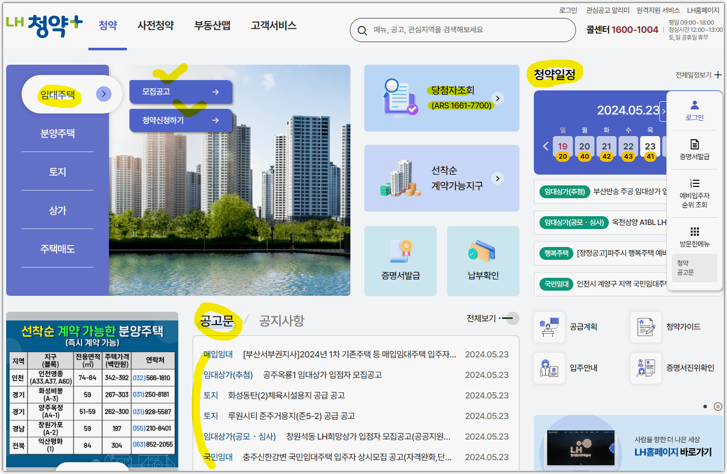727x474 pixels.
Task: Open the 청약가이드 guide icon
Action: (x=645, y=327)
